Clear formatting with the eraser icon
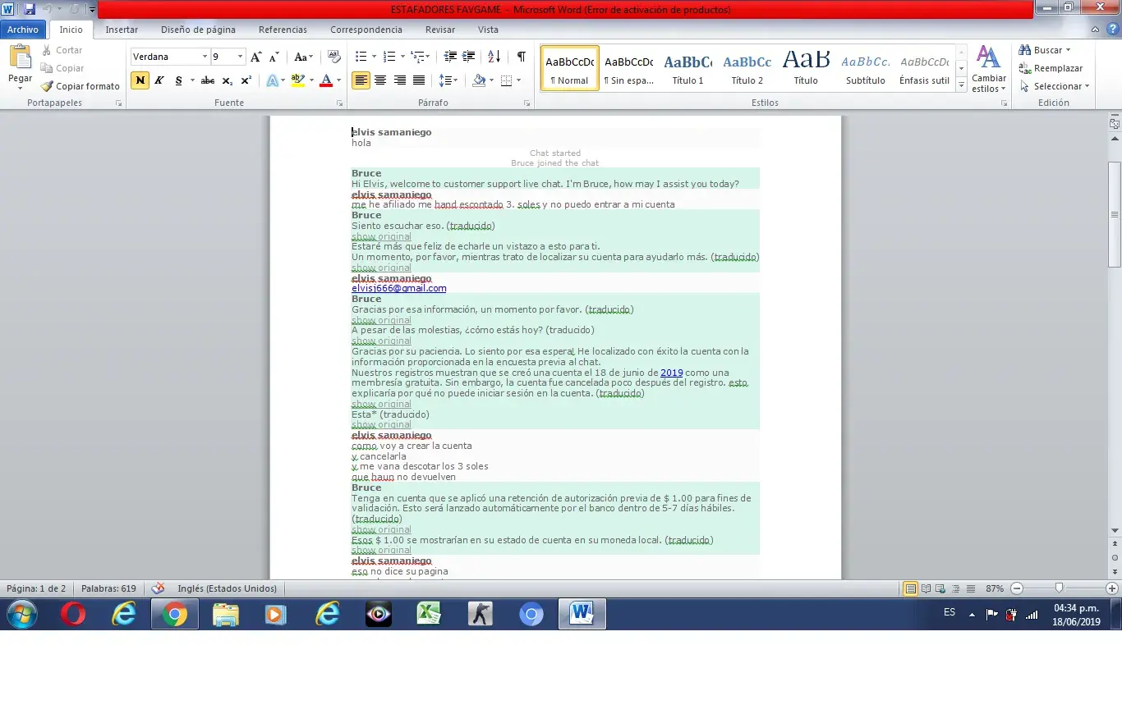1122x714 pixels. point(333,57)
